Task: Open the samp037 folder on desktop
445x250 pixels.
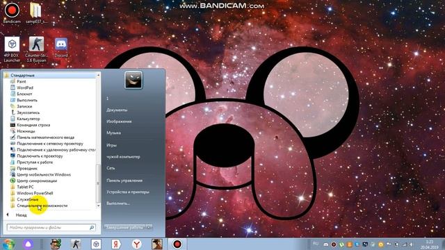Action: click(35, 12)
